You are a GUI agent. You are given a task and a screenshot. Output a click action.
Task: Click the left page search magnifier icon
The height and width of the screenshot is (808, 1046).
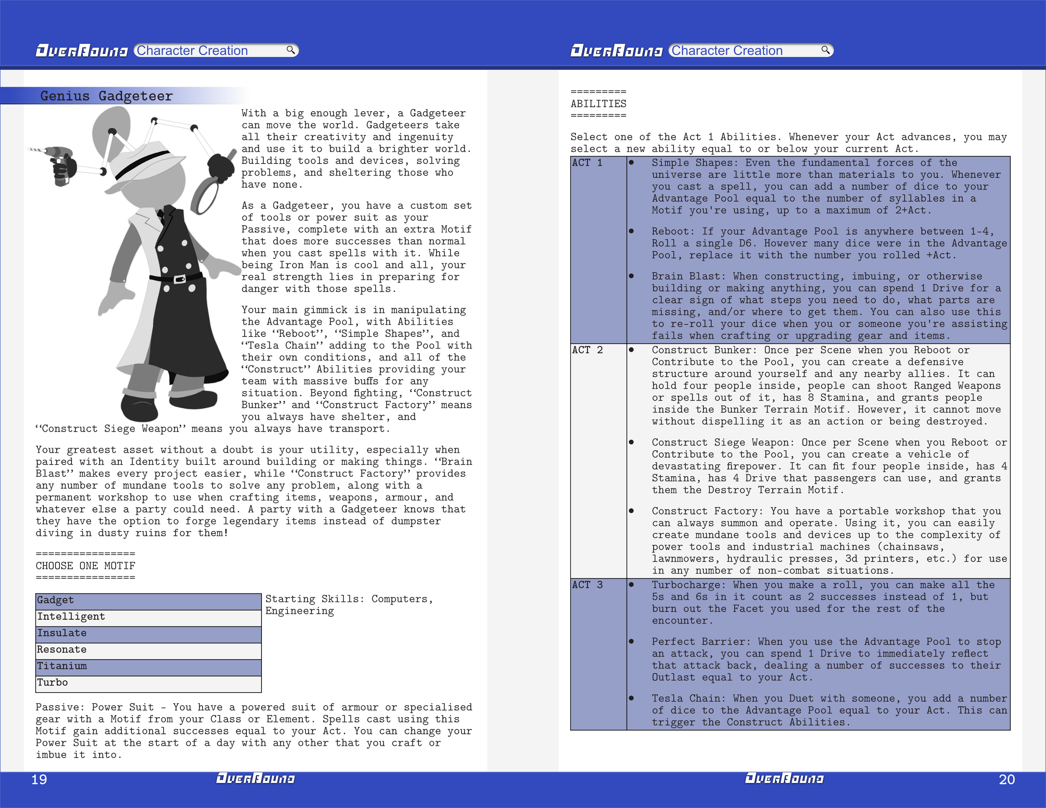pos(290,50)
